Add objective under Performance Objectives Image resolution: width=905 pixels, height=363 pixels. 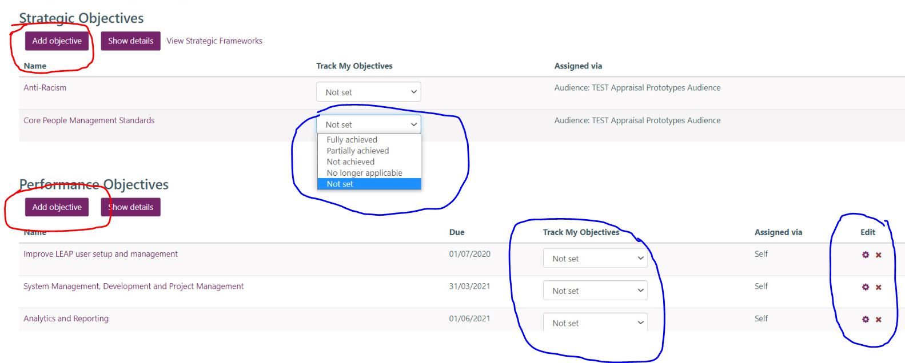coord(57,207)
